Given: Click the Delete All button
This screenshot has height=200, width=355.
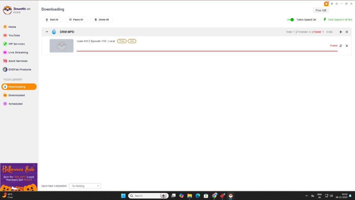Looking at the screenshot, I should [x=102, y=20].
